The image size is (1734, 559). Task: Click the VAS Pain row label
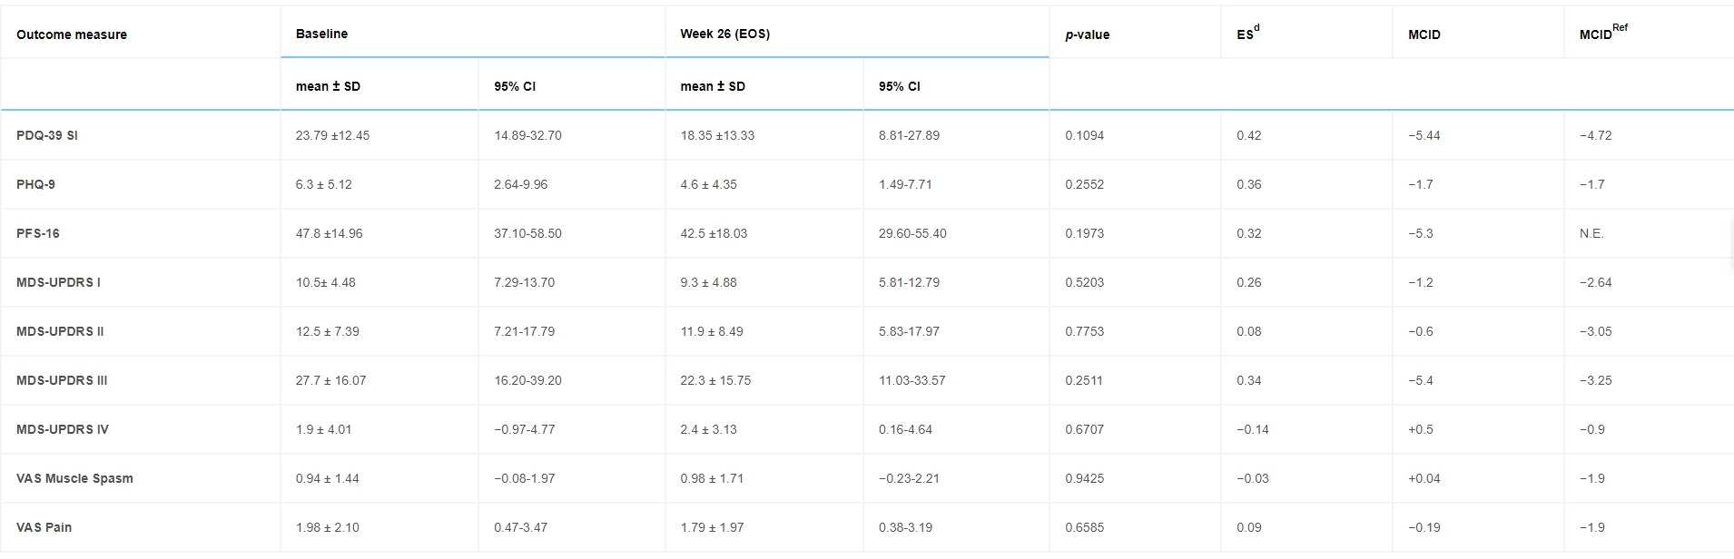point(44,527)
